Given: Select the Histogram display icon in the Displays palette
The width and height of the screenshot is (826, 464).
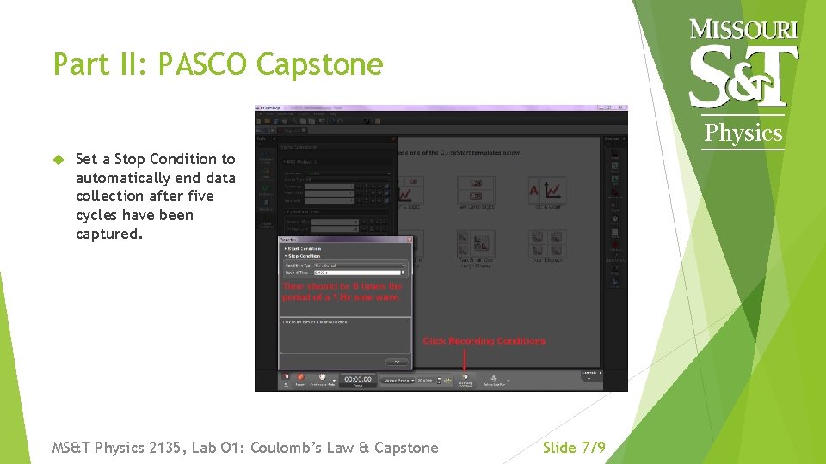Looking at the screenshot, I should coord(614,193).
